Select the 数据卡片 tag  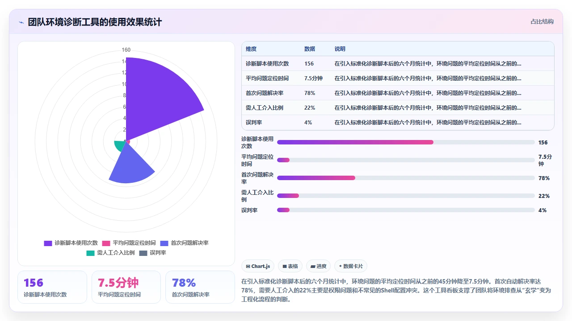351,266
